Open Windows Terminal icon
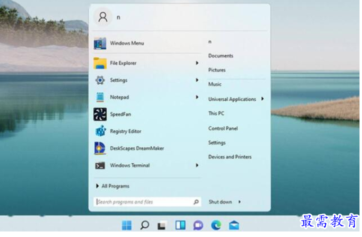Viewport: 362px width, 237px height. click(x=100, y=165)
